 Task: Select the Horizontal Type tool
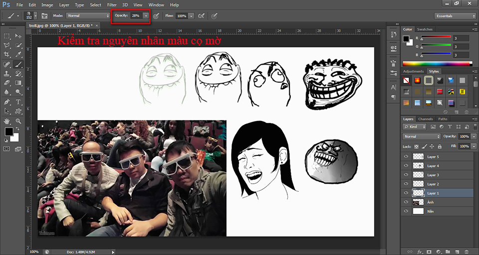tap(18, 102)
